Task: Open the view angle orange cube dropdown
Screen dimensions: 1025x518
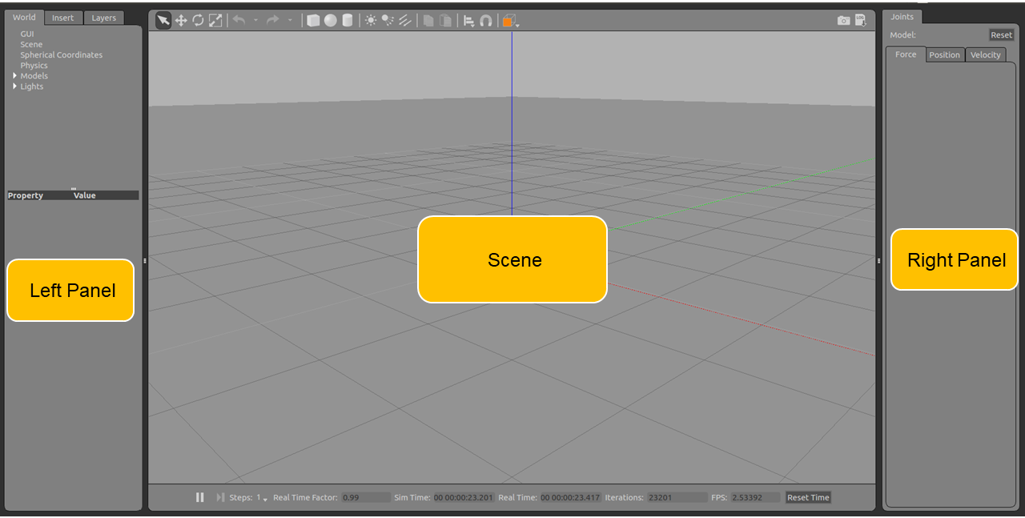Action: click(x=510, y=22)
